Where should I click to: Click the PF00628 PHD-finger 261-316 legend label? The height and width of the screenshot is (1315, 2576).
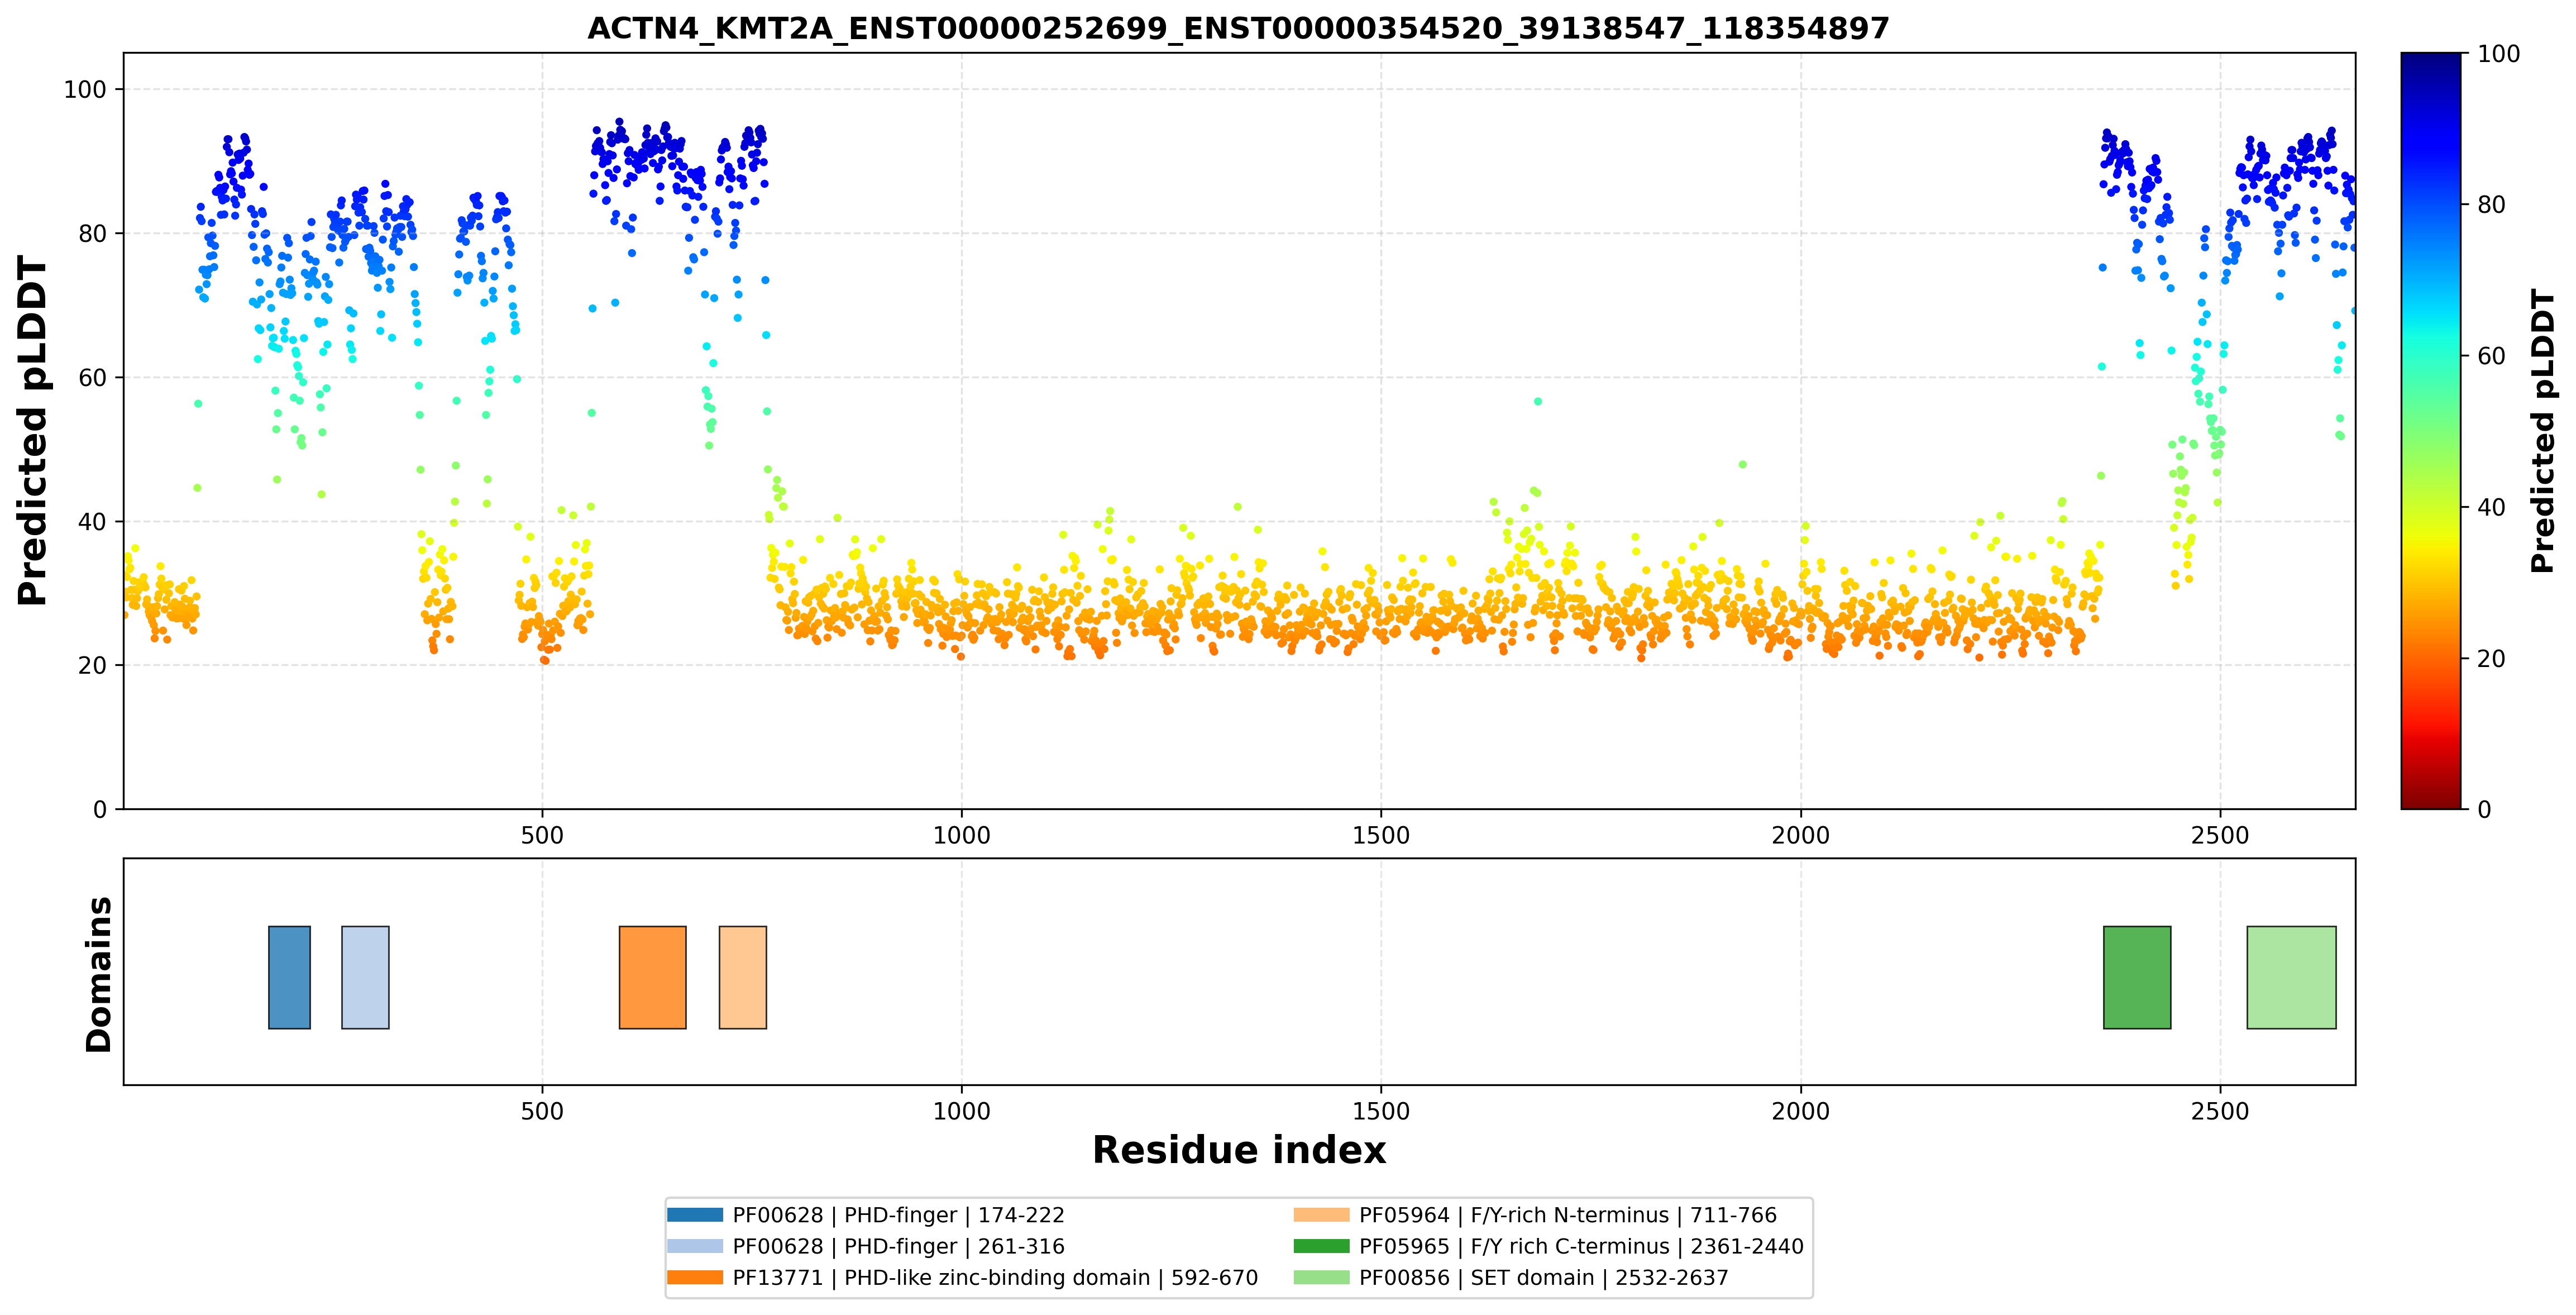coord(898,1246)
